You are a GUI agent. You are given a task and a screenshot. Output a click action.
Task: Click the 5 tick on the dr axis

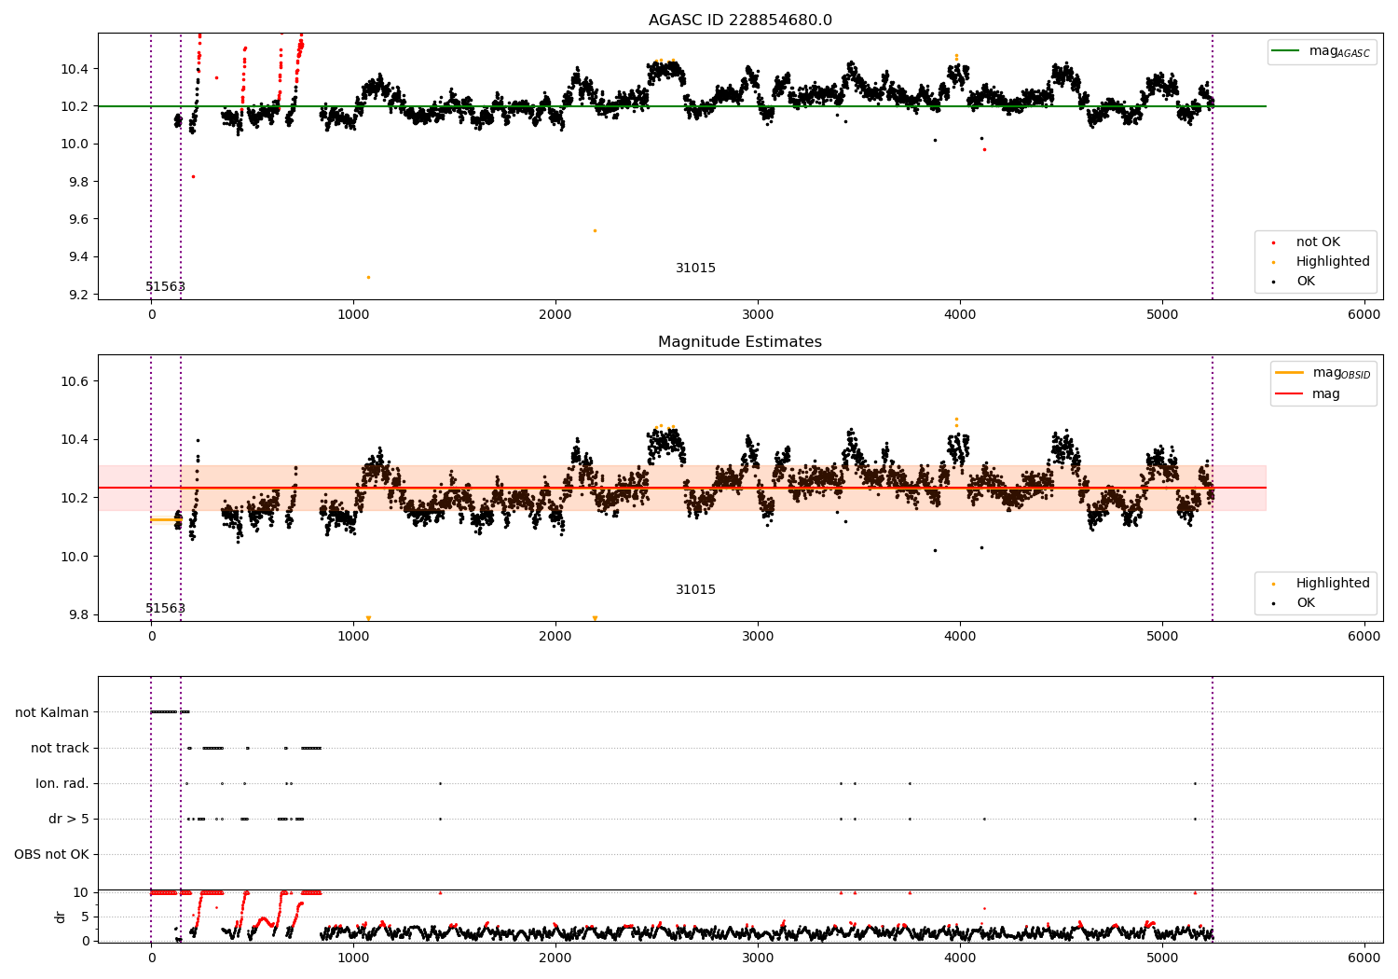coord(86,917)
